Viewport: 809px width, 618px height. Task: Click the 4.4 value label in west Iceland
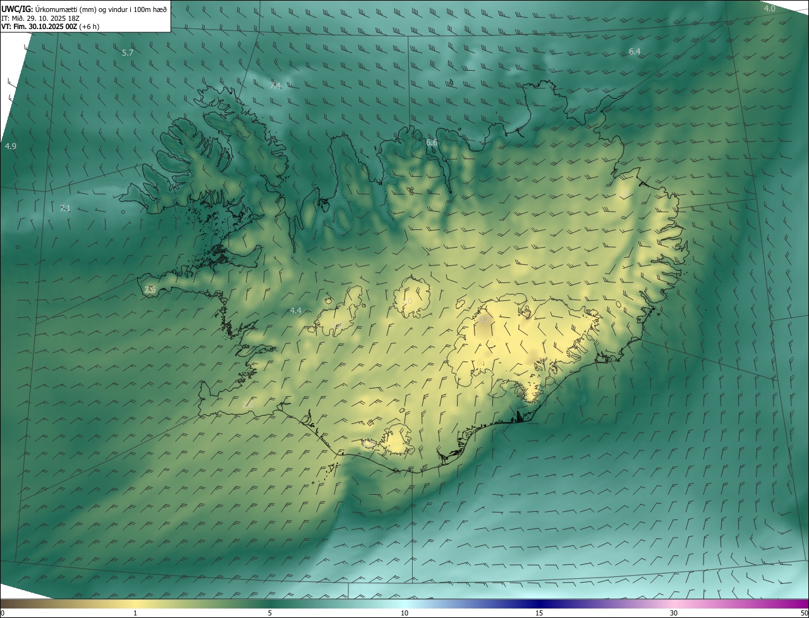click(x=295, y=310)
